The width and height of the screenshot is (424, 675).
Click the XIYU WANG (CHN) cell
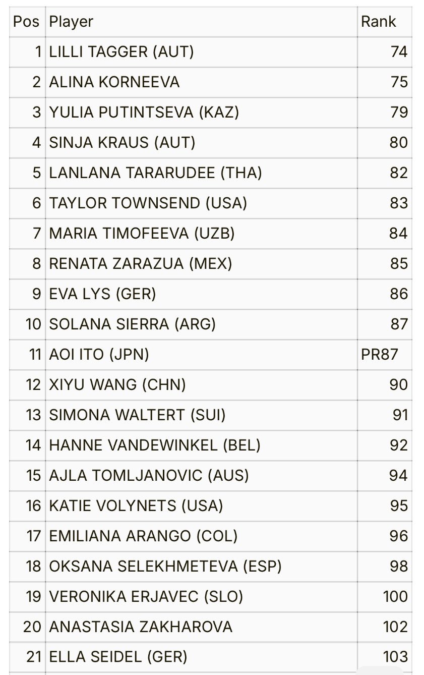pyautogui.click(x=201, y=385)
